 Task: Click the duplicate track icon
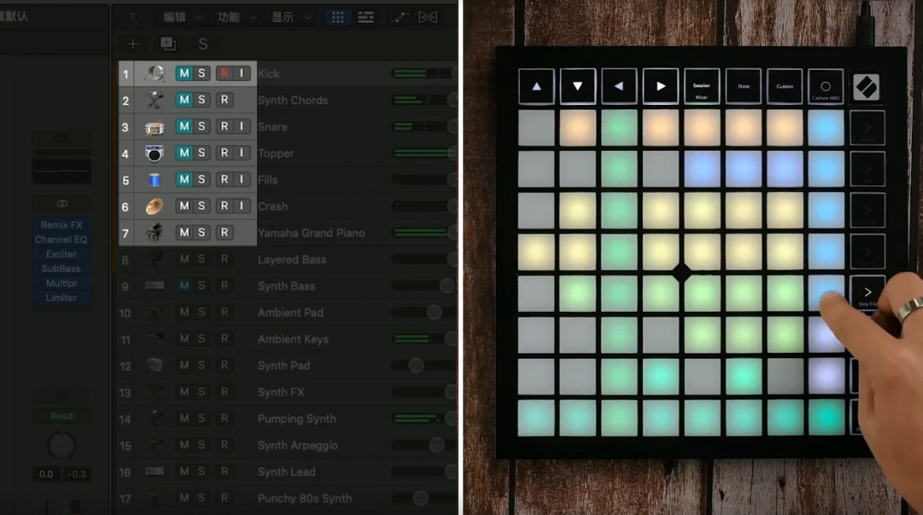(x=168, y=44)
